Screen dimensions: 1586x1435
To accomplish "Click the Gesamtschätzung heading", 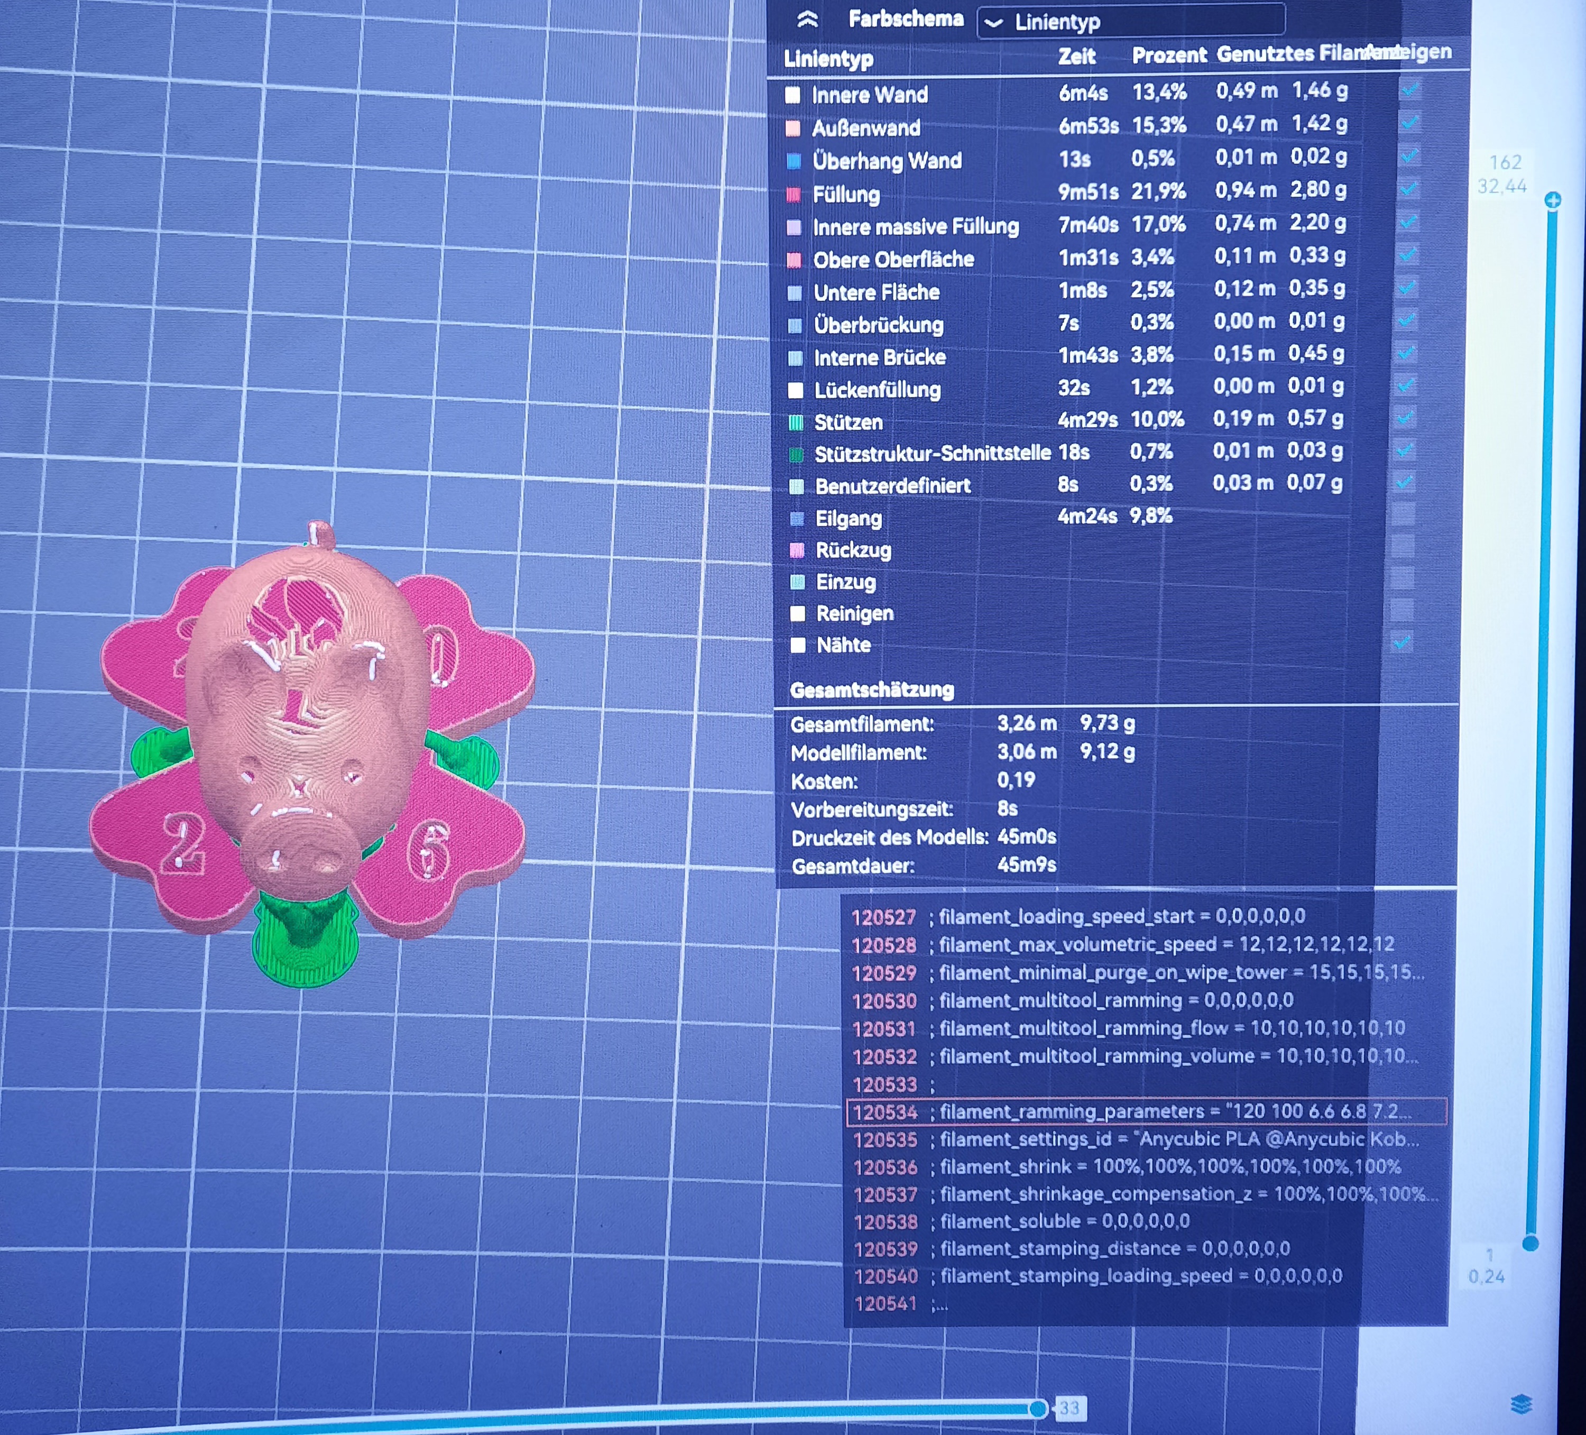I will tap(872, 690).
